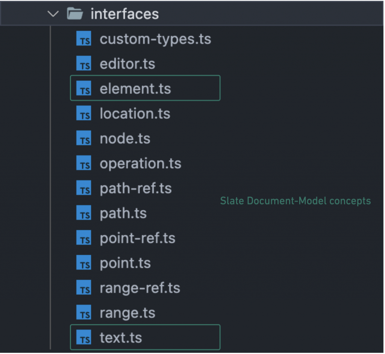
Task: Click TS icon beside node.ts
Action: 83,139
